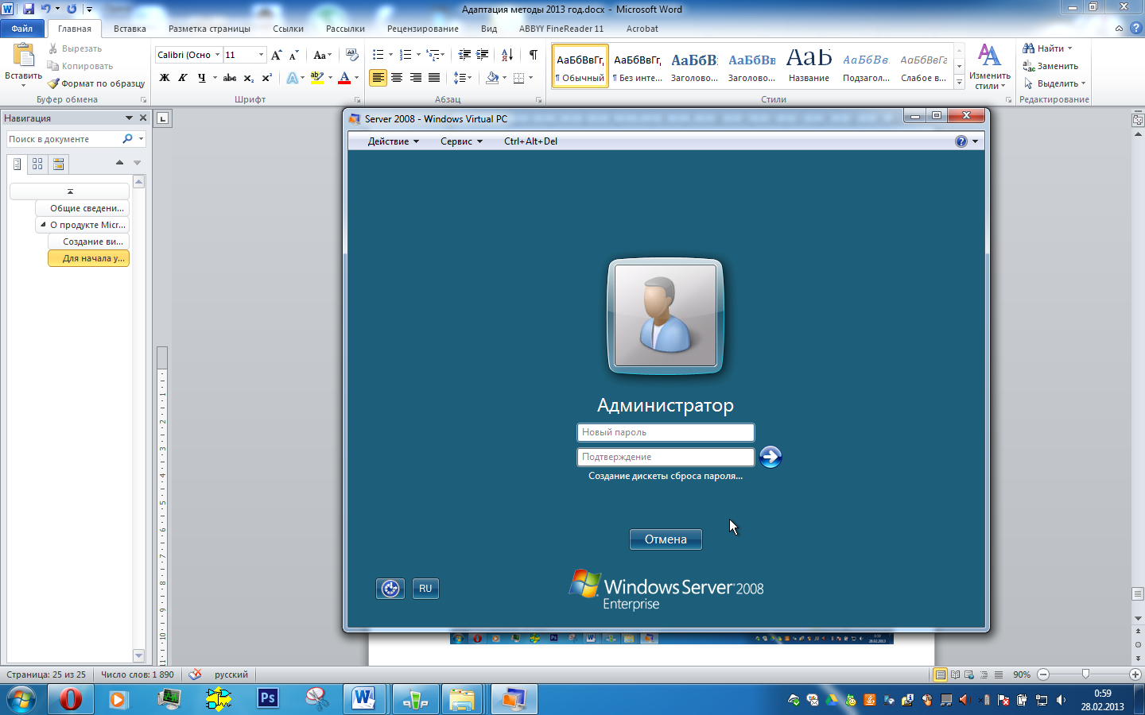
Task: Click the clear formatting icon
Action: pyautogui.click(x=352, y=55)
